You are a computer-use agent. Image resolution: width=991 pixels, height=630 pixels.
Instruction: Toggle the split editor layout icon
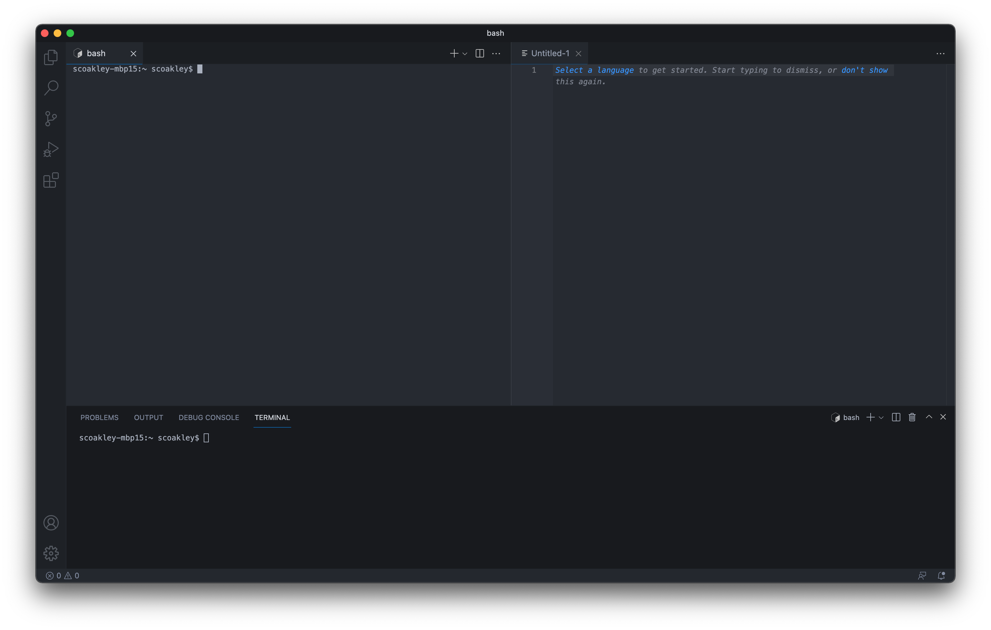pos(480,54)
